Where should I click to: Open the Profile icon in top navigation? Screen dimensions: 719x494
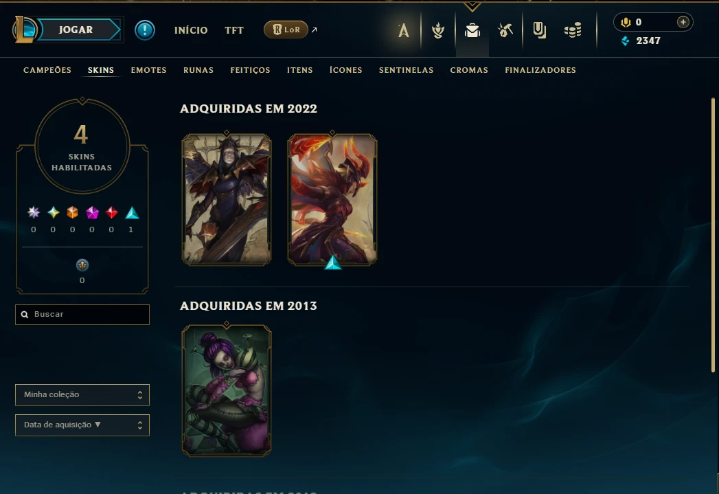[404, 31]
